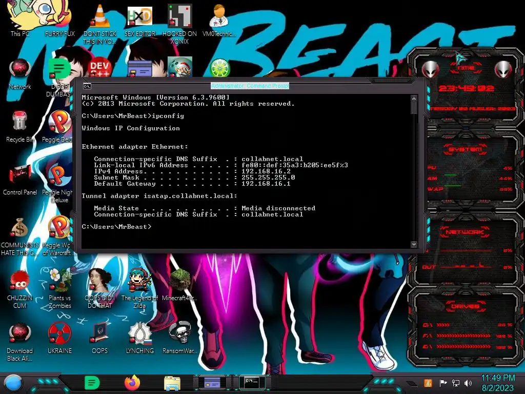Viewport: 525px width, 394px height.
Task: Click the C:\Users\MrBeast> prompt line at the bottom
Action: (x=116, y=227)
